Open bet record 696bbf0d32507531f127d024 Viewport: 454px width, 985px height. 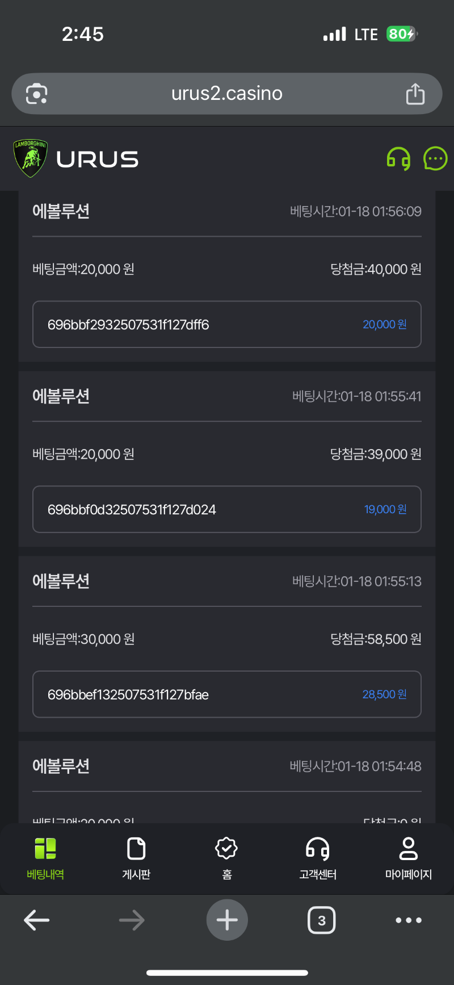[x=132, y=510]
